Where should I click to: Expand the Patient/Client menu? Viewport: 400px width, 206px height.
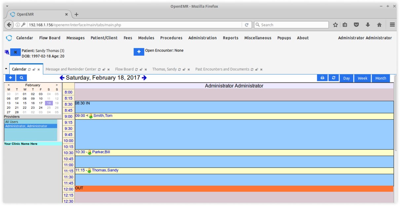pos(104,38)
